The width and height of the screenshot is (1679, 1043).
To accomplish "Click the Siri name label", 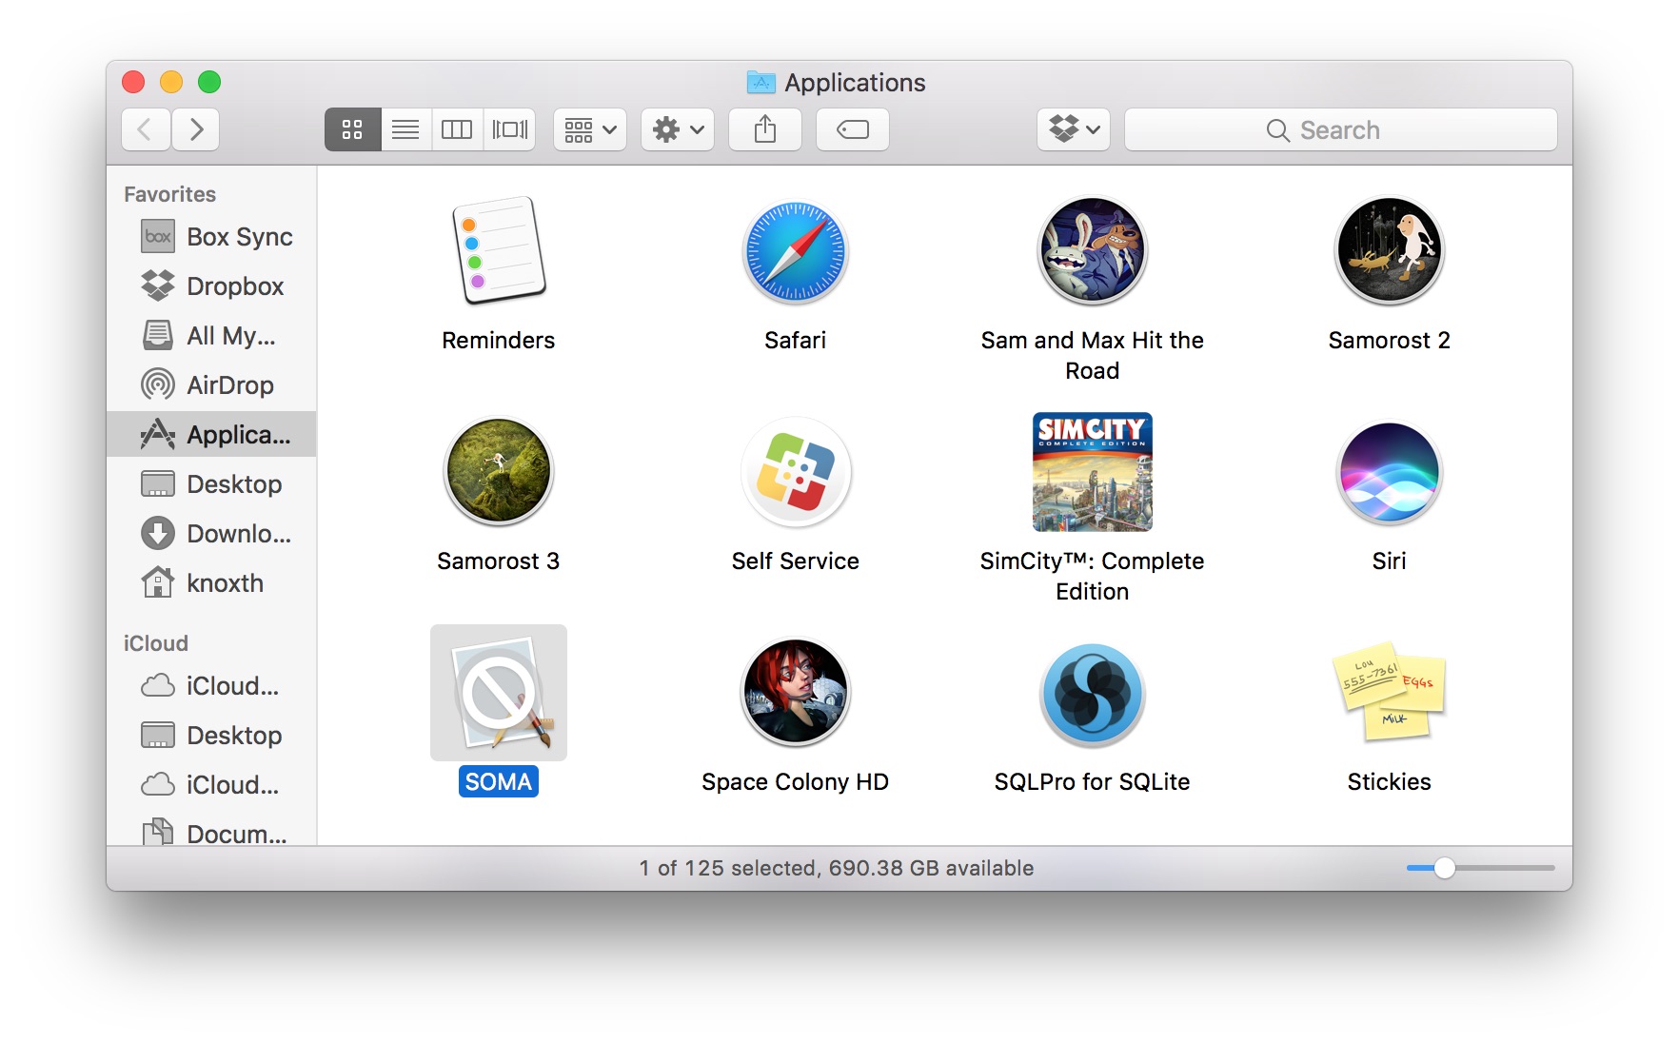I will pos(1389,561).
